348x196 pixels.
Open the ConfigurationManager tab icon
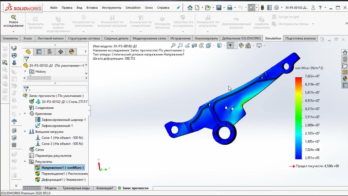coord(50,52)
